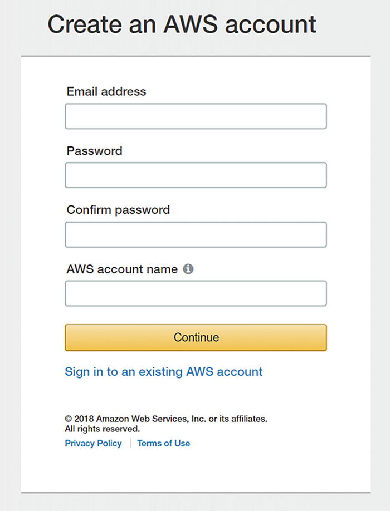Click the "Password" label text
Image resolution: width=390 pixels, height=511 pixels.
tap(94, 150)
